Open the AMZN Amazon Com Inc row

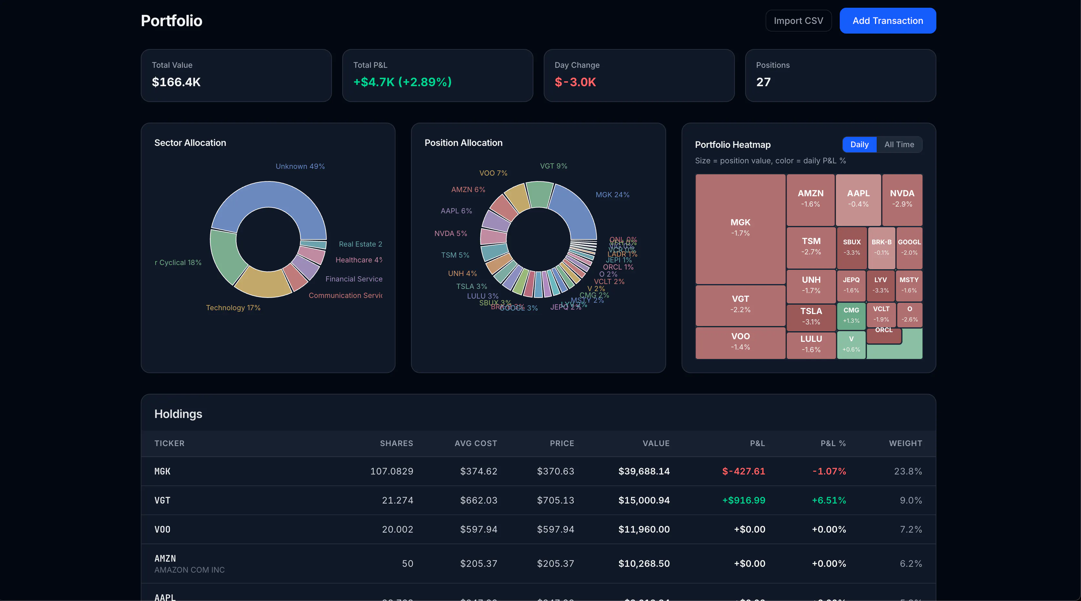pos(539,564)
